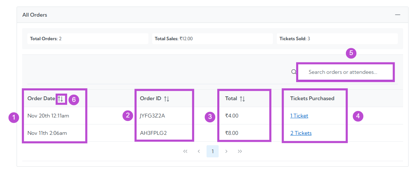Open the 1 Ticket link

(299, 116)
